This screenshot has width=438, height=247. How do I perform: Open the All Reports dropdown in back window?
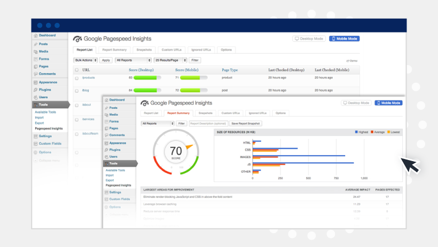click(x=133, y=60)
